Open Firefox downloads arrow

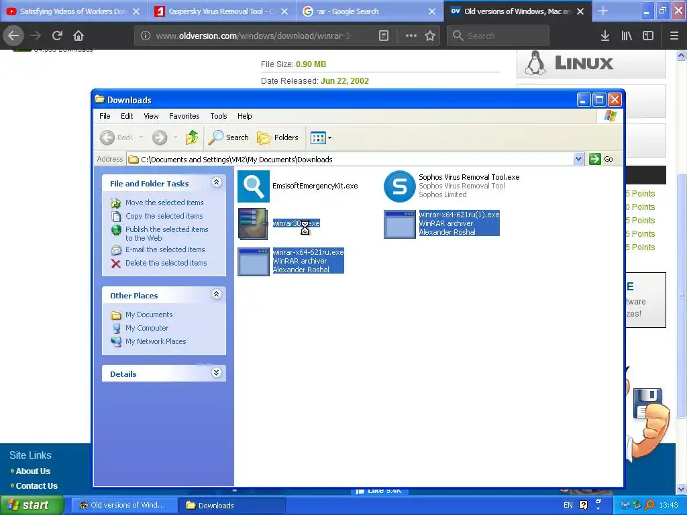click(x=605, y=36)
